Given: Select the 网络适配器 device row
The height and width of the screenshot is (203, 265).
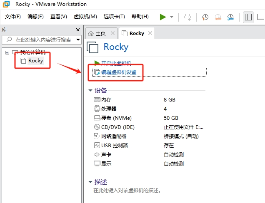Looking at the screenshot, I should [x=114, y=136].
